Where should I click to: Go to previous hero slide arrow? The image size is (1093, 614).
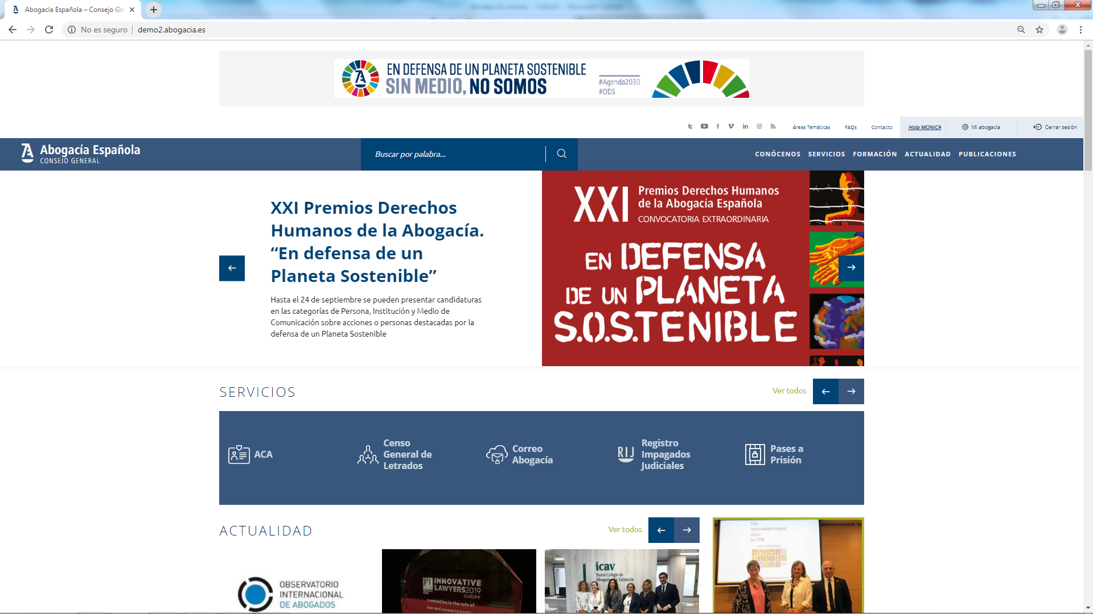(232, 268)
